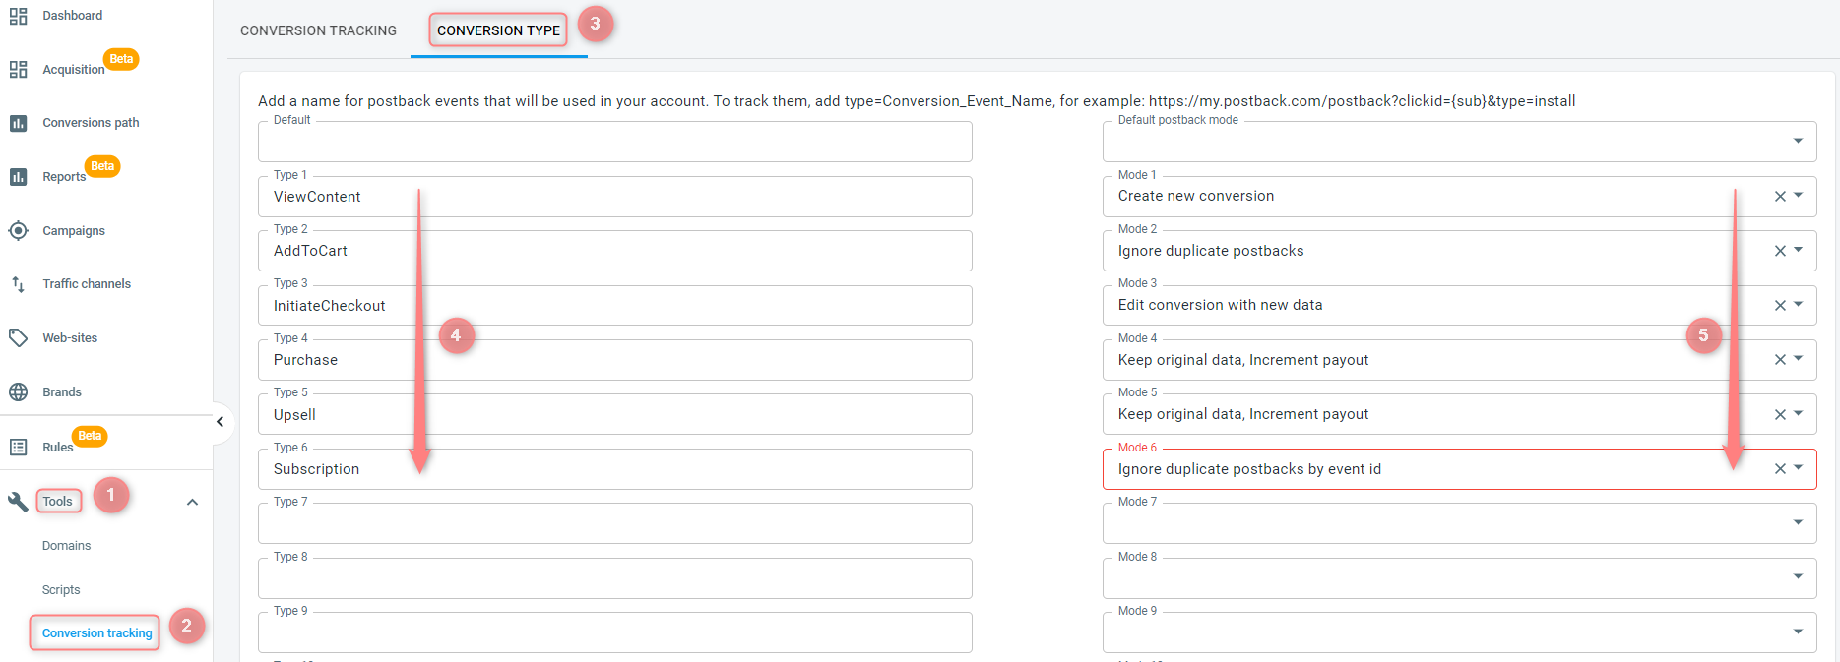Collapse the Tools submenu chevron

pyautogui.click(x=193, y=503)
